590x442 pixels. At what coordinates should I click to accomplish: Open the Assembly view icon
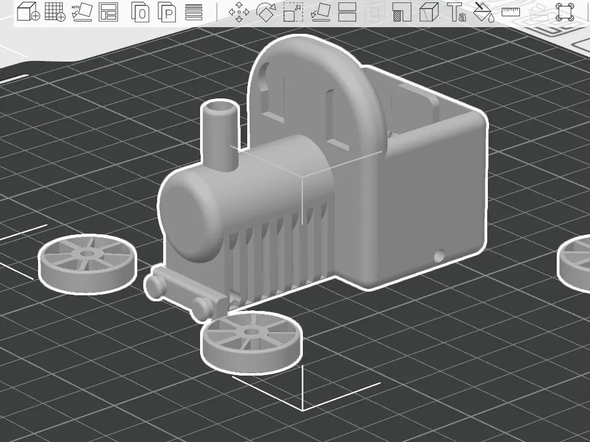[565, 12]
